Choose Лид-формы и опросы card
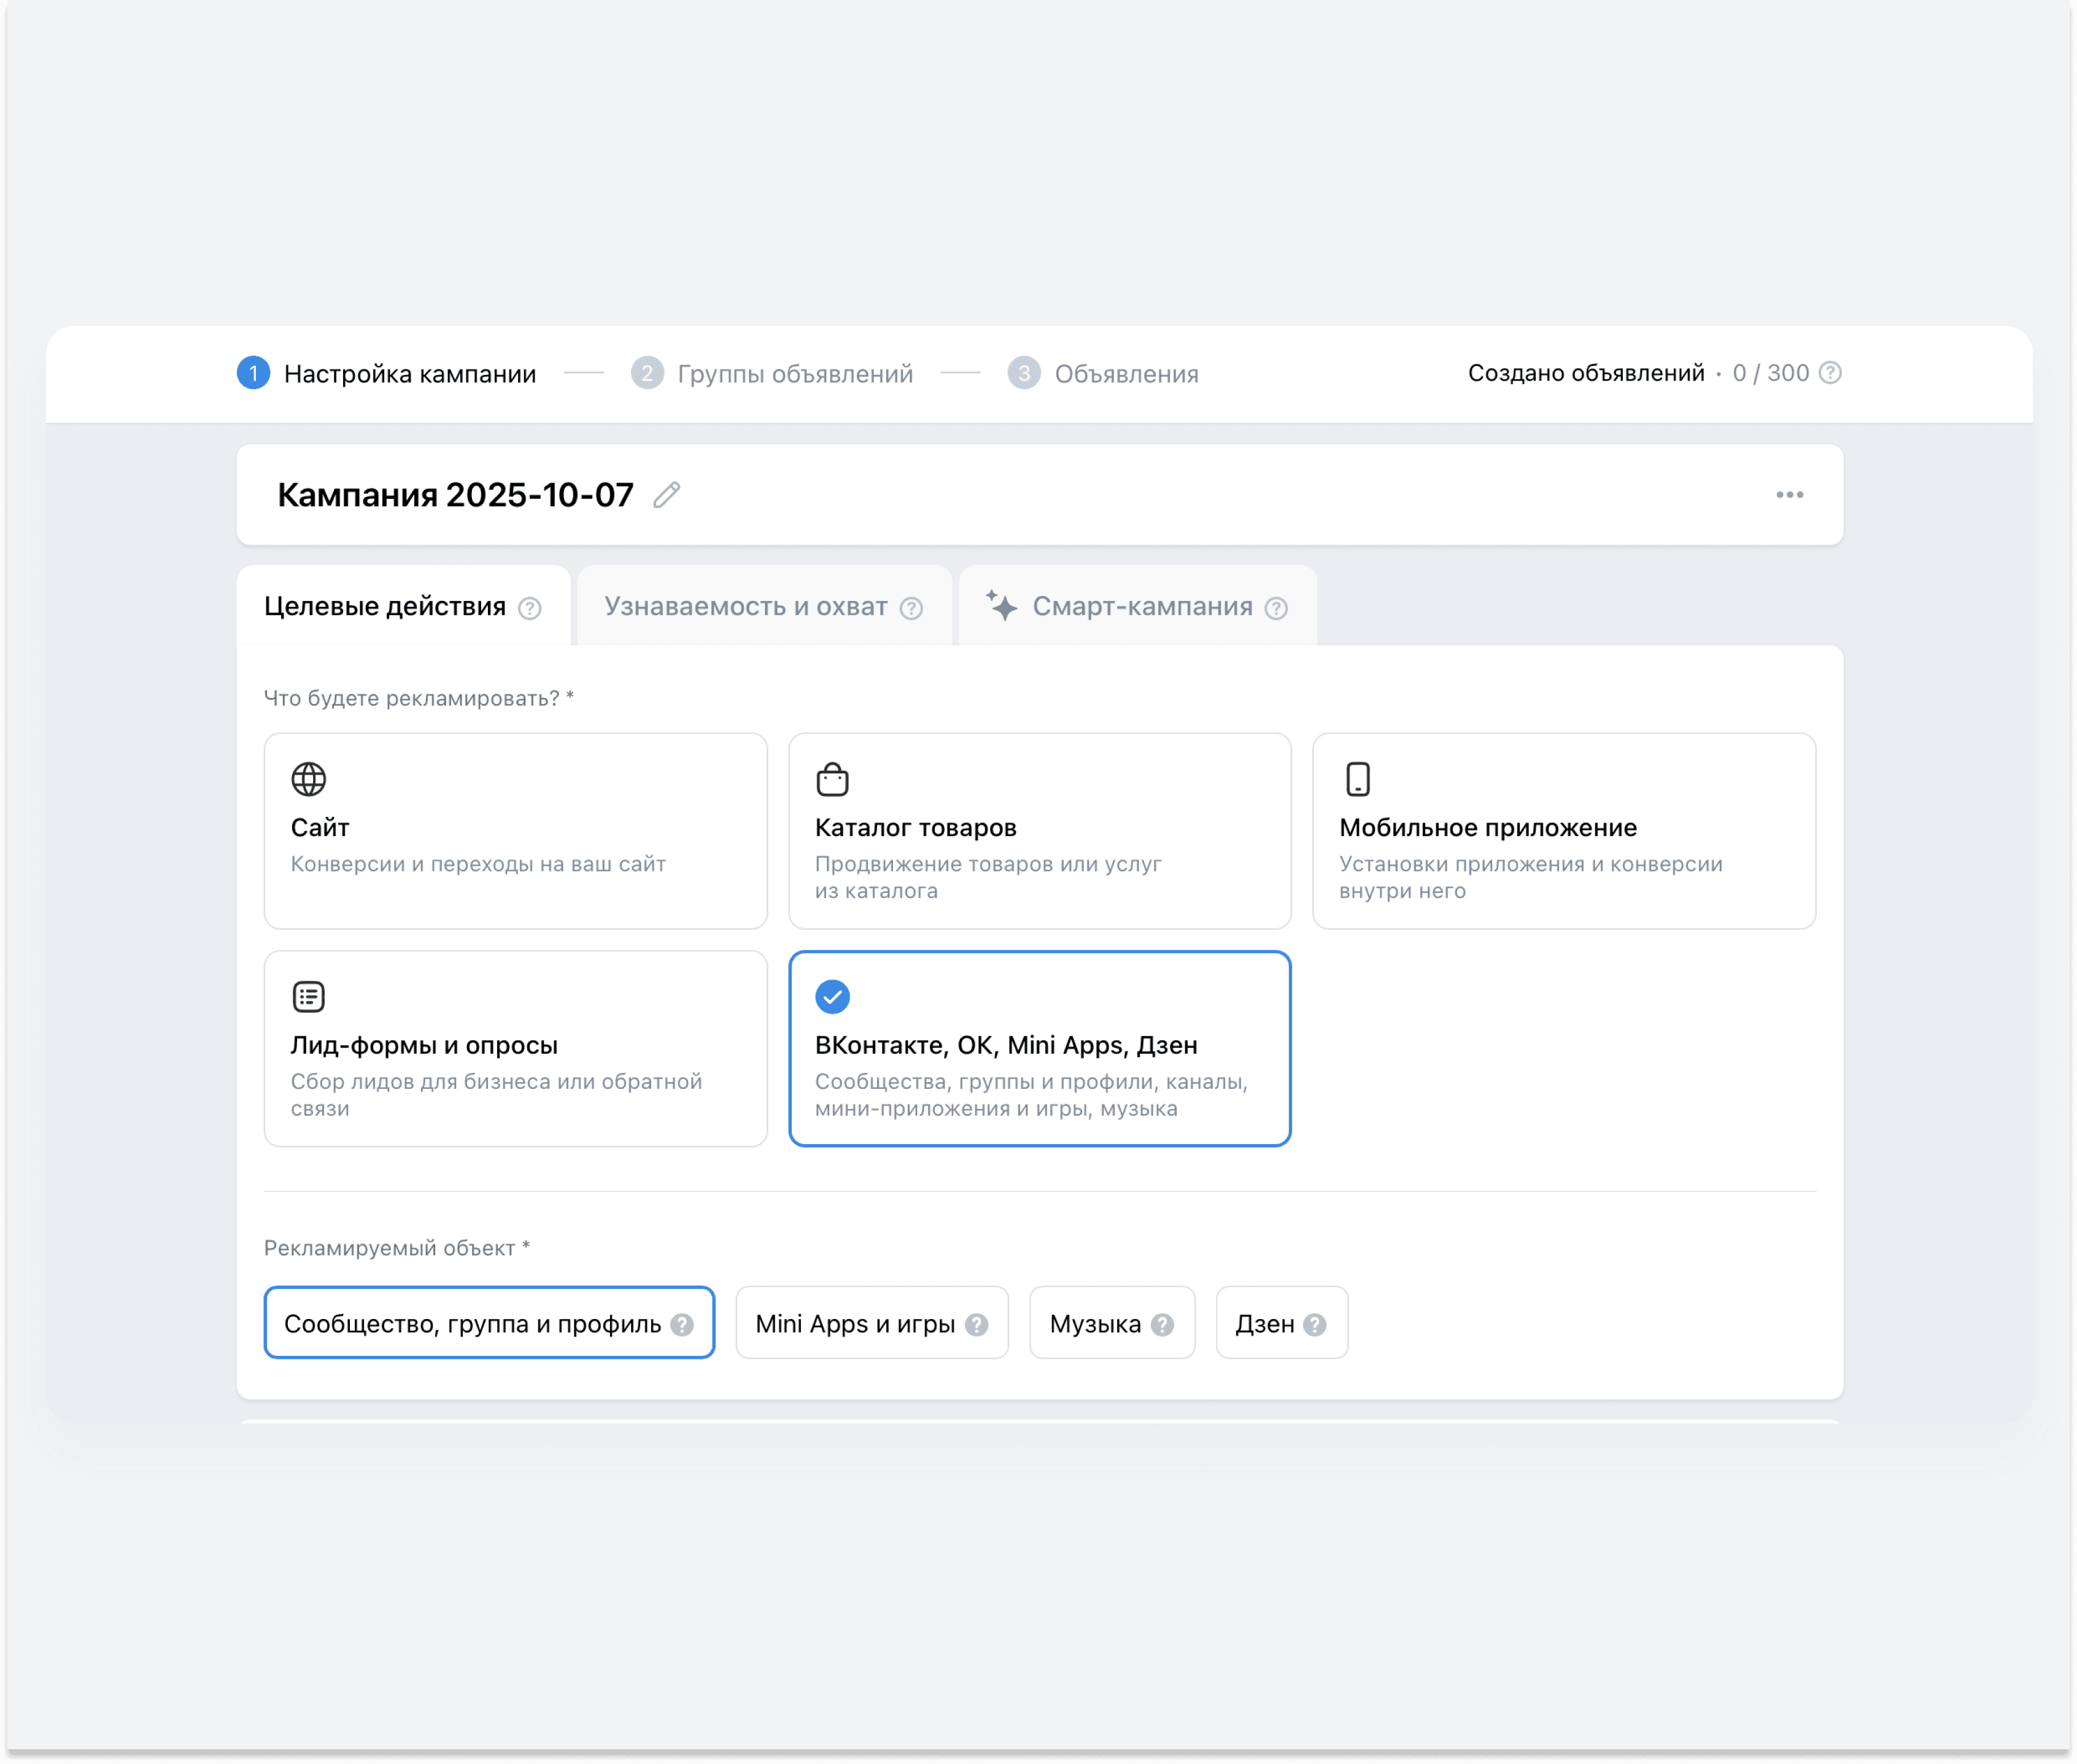Viewport: 2077px width, 1764px height. click(x=515, y=1048)
